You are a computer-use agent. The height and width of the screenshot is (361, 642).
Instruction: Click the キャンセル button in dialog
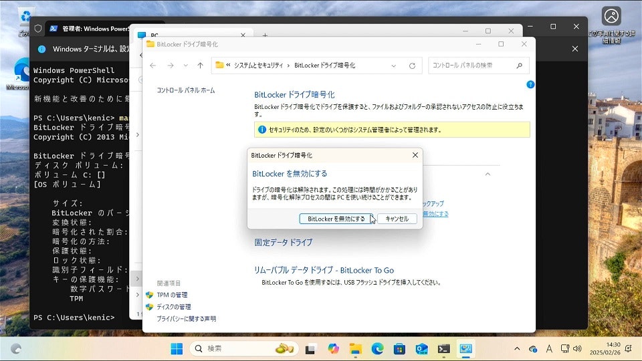(397, 219)
